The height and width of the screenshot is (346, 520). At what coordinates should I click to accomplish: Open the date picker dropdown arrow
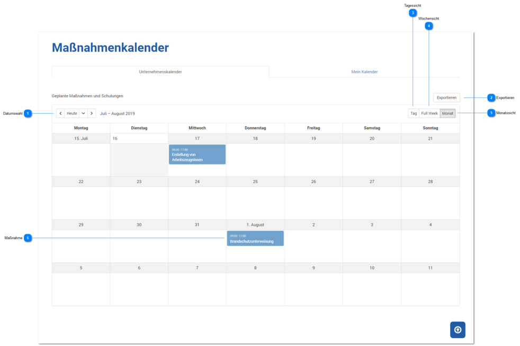[x=84, y=113]
